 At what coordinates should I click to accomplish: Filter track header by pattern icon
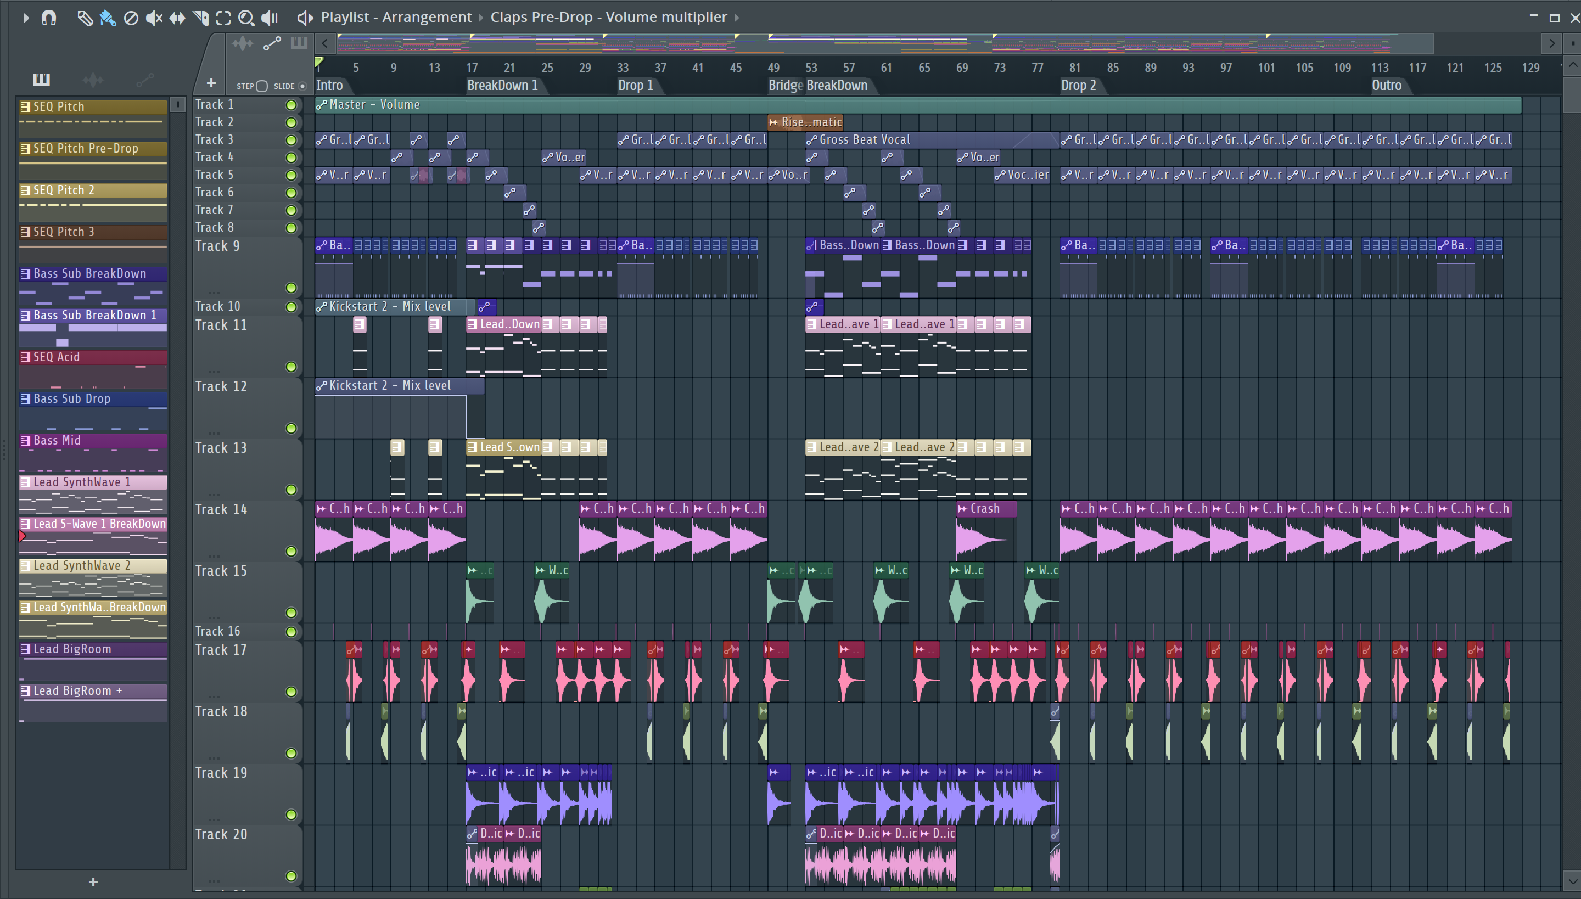[299, 43]
